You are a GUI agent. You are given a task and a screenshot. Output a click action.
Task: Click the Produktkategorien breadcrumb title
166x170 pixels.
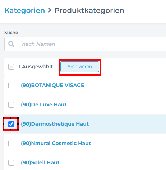click(x=89, y=10)
